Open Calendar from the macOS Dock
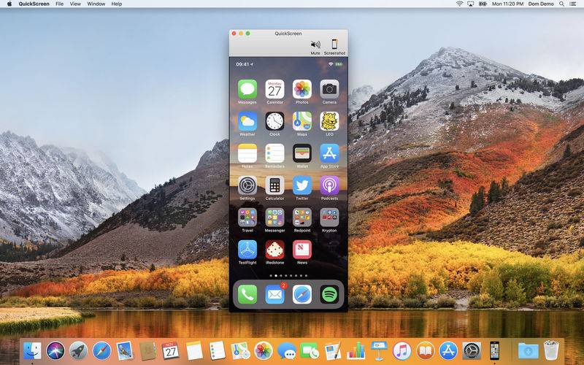 [171, 351]
